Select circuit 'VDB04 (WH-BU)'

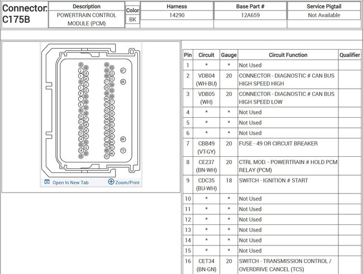click(206, 80)
